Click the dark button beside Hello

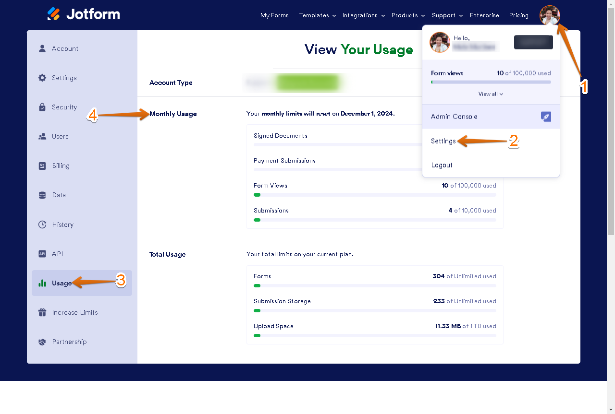coord(533,42)
